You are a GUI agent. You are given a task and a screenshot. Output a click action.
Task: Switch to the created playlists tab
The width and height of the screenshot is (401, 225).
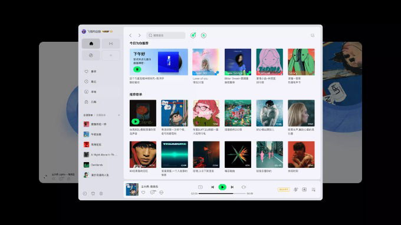88,115
